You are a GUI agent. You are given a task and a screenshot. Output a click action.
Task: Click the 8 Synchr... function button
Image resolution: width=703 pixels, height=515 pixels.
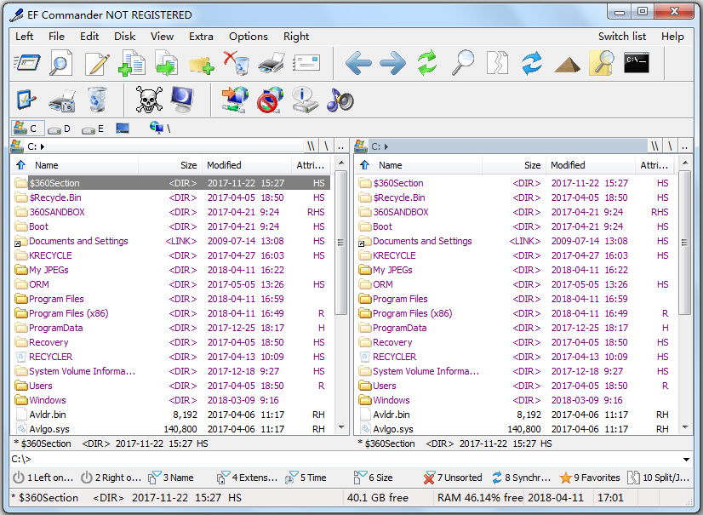pyautogui.click(x=521, y=478)
